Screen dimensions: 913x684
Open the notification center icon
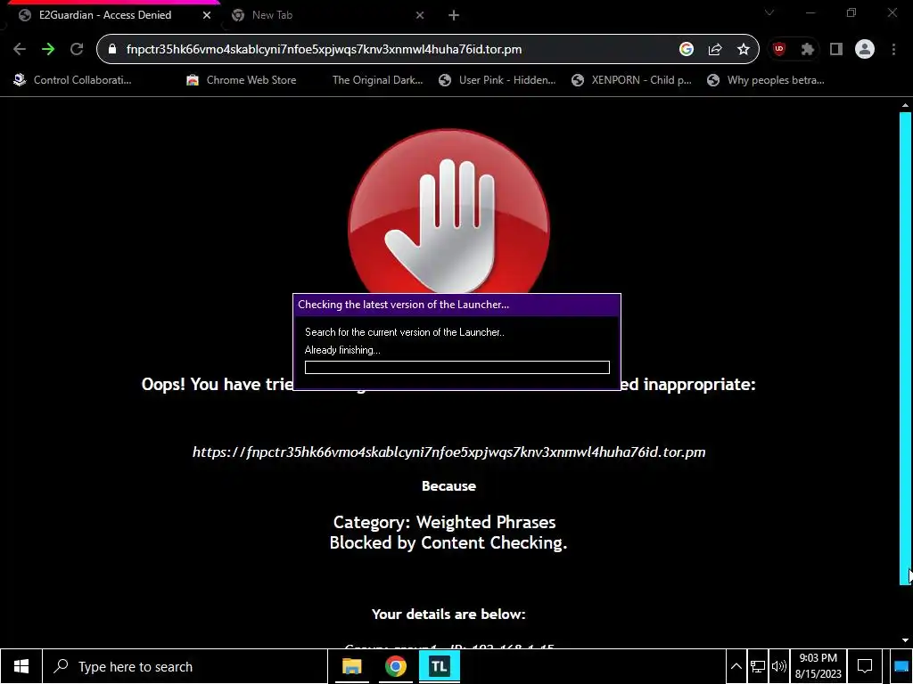[865, 666]
